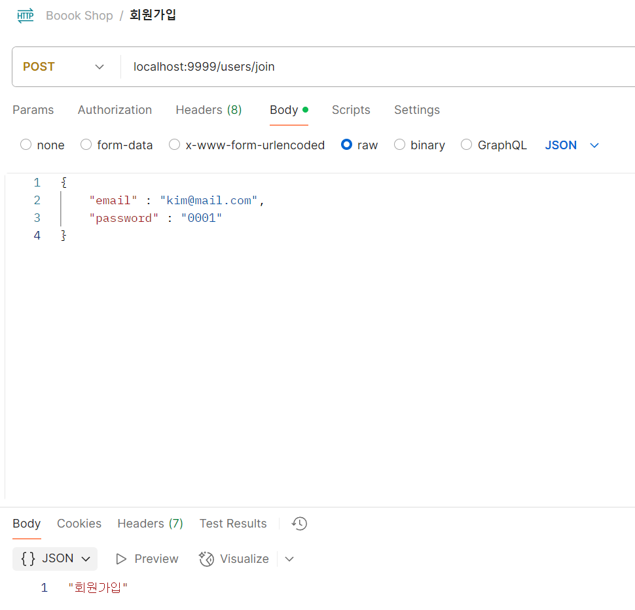Image resolution: width=635 pixels, height=610 pixels.
Task: Click the "kim@mail.com" value
Action: pyautogui.click(x=209, y=200)
